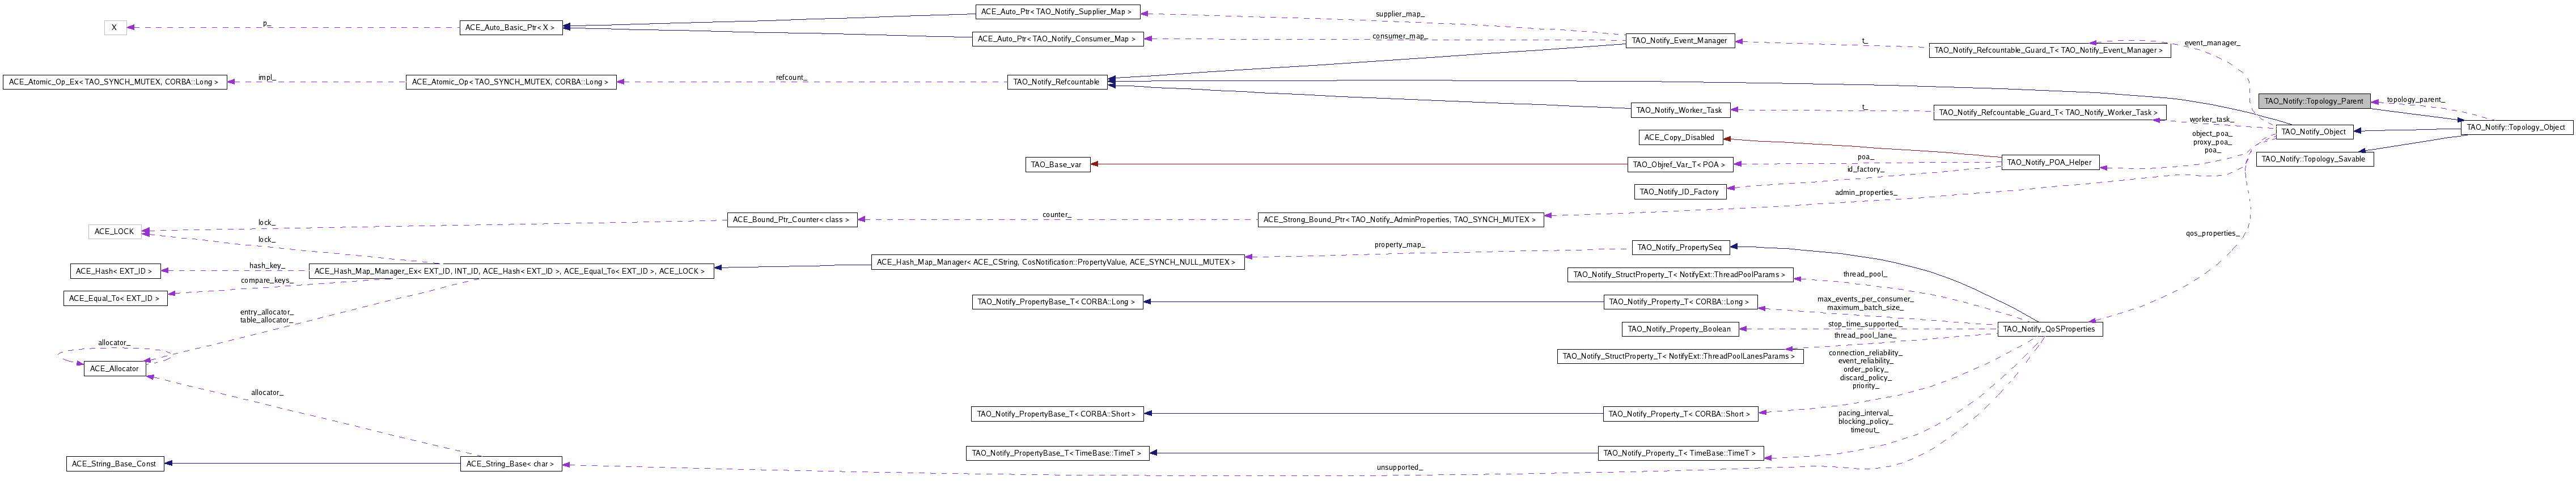Open the ACE_String_Base_Const node
Viewport: 2576px width, 497px height.
pyautogui.click(x=115, y=465)
